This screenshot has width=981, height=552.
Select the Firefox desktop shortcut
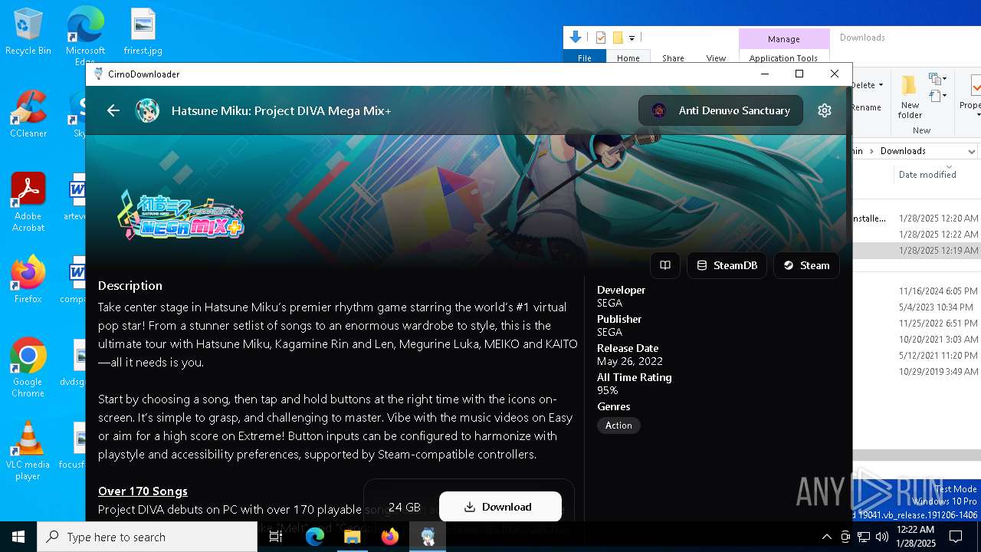pos(28,279)
